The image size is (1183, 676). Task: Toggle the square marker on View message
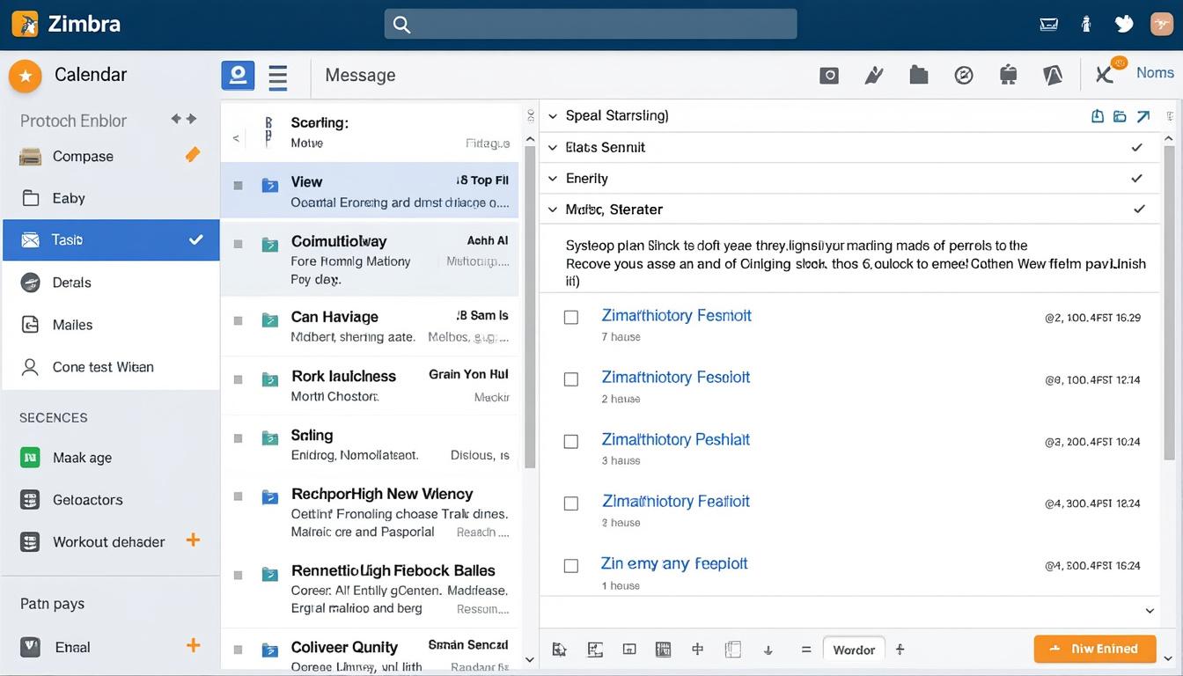pyautogui.click(x=238, y=185)
